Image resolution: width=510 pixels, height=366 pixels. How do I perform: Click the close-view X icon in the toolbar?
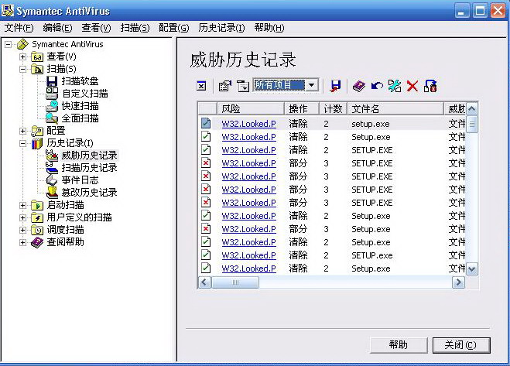click(x=201, y=86)
